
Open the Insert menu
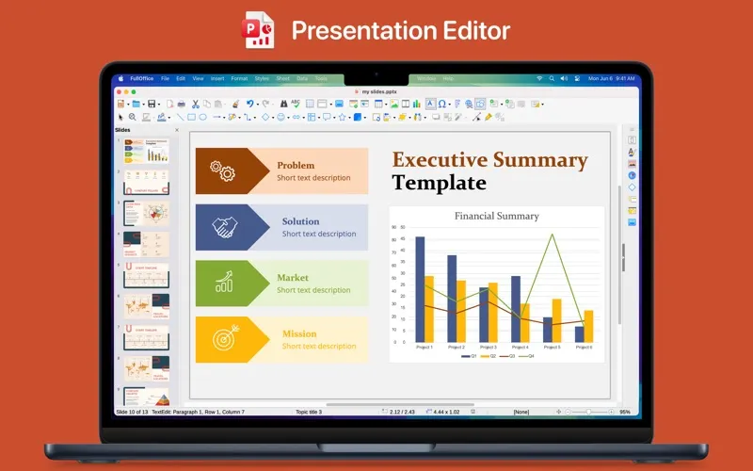click(217, 78)
